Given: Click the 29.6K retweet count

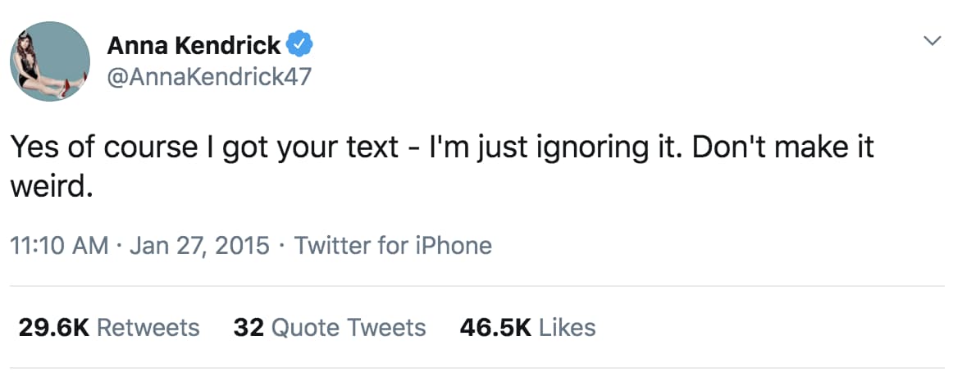Looking at the screenshot, I should coord(52,328).
